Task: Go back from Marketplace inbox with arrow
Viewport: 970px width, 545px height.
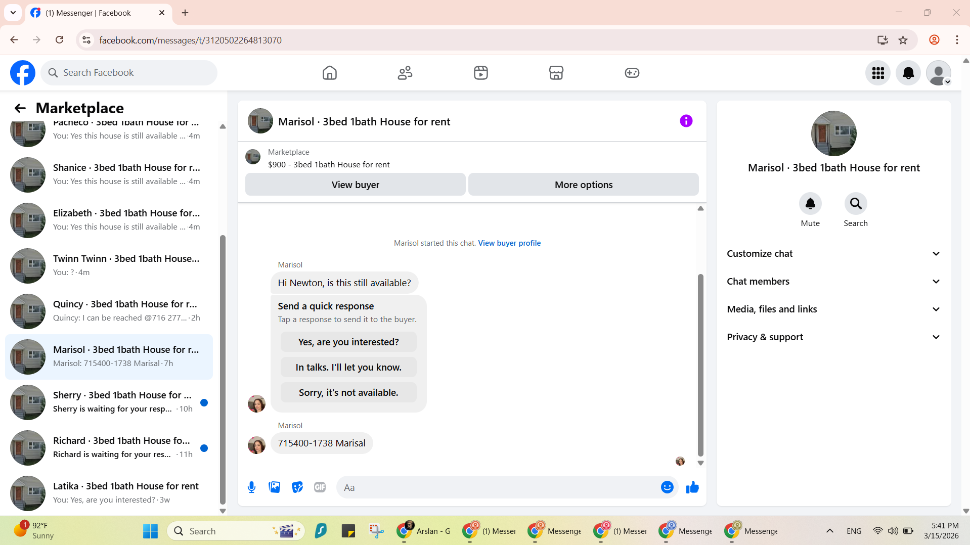Action: point(20,108)
